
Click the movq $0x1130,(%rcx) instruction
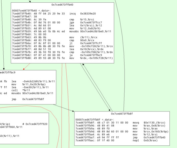[121, 123]
